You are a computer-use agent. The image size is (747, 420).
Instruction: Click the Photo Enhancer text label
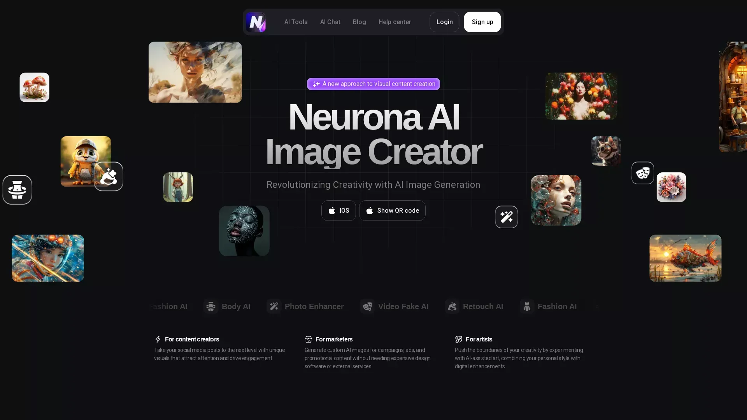[314, 306]
